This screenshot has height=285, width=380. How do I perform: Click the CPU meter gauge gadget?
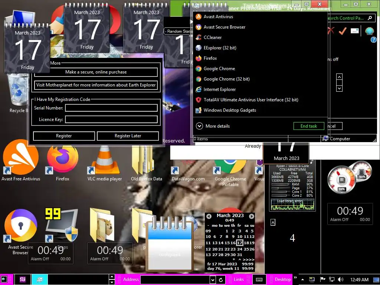(341, 180)
